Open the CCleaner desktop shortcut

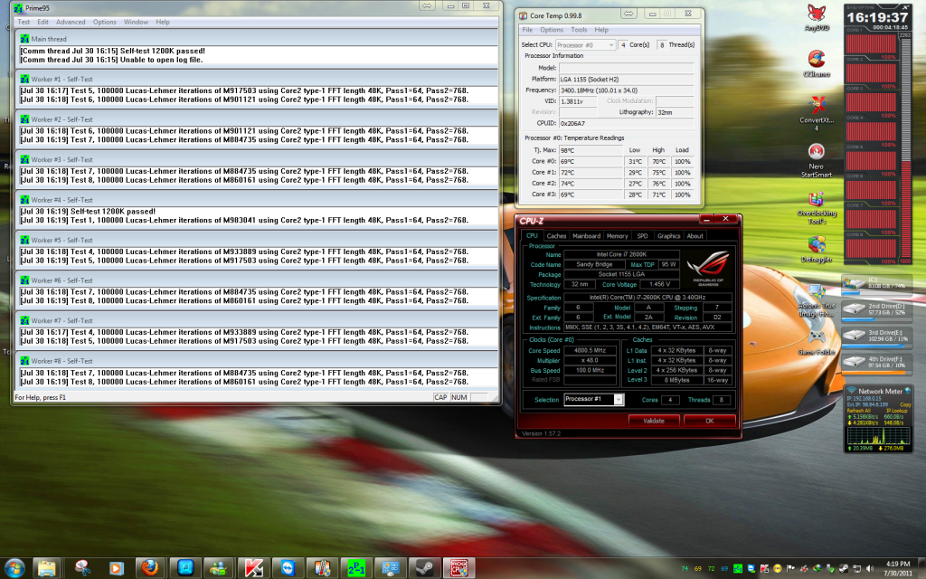pos(817,64)
